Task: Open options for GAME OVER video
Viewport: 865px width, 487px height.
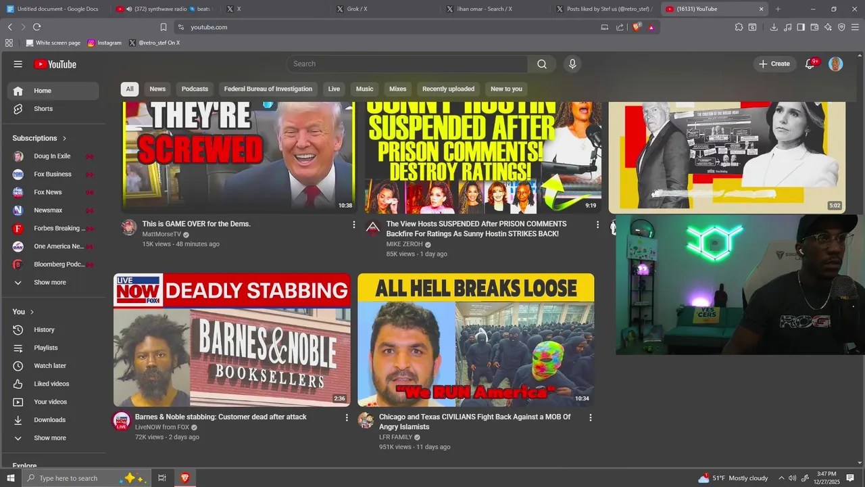Action: tap(353, 225)
